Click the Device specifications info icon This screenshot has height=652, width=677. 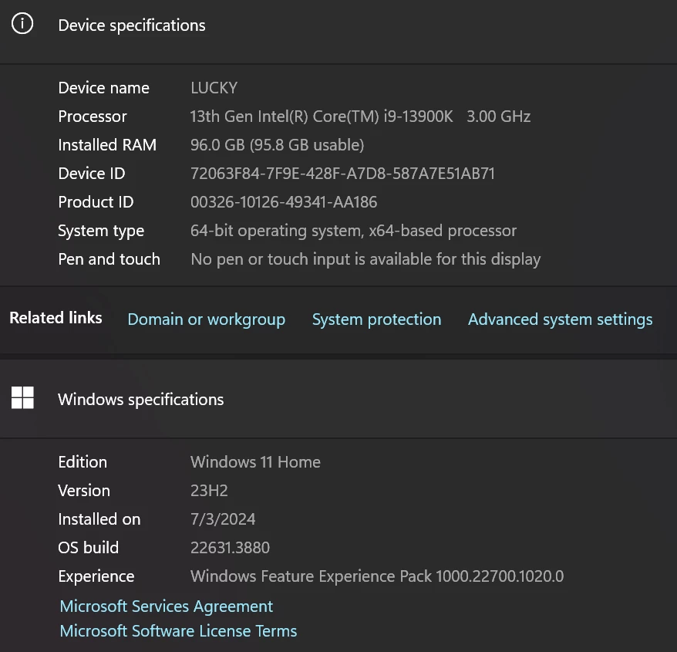(22, 23)
